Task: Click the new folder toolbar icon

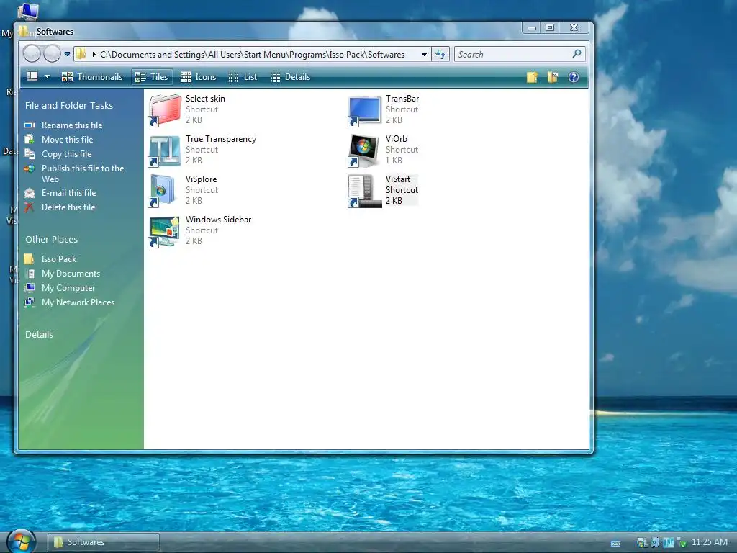Action: 532,77
